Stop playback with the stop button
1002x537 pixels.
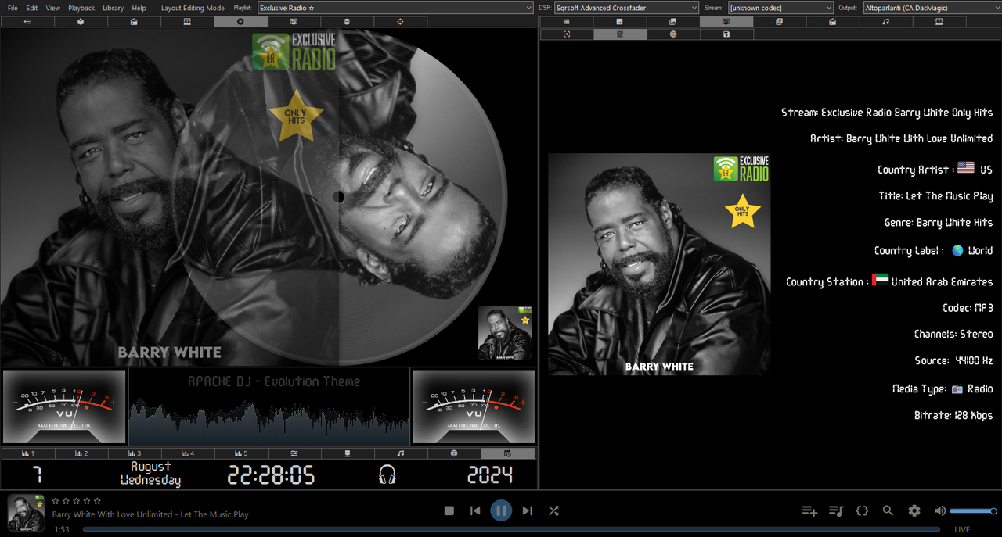point(449,510)
